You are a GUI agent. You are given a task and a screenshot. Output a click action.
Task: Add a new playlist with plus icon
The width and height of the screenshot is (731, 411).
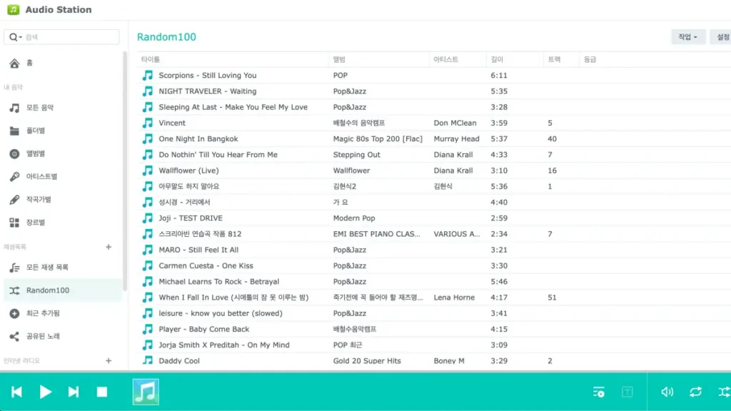coord(109,247)
